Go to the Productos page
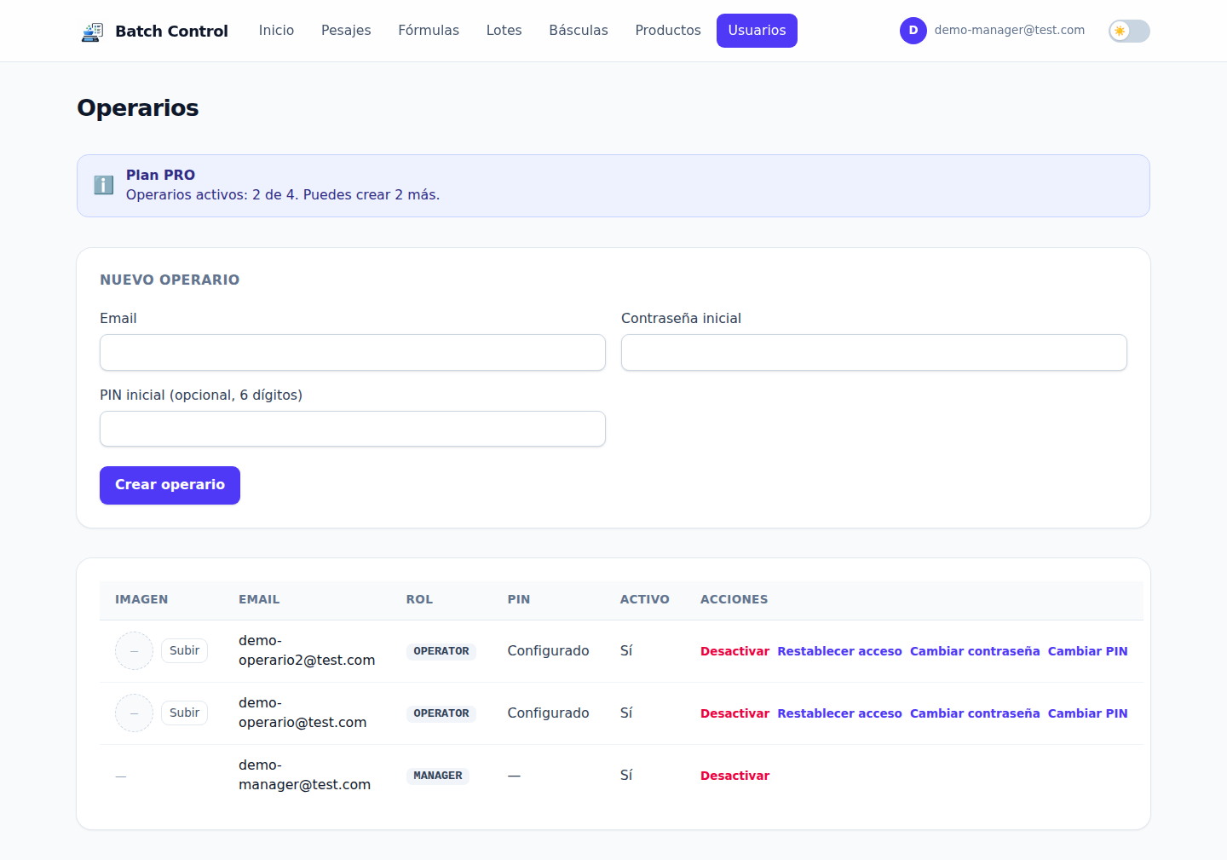The image size is (1227, 860). tap(668, 31)
